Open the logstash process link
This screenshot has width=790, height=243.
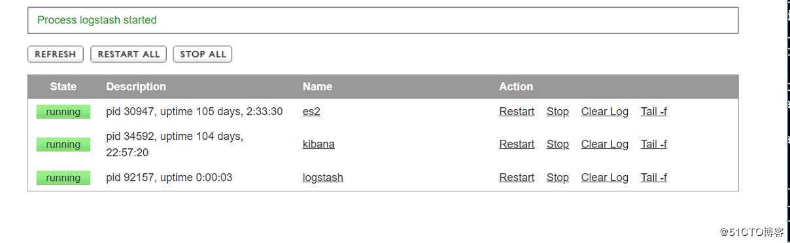tap(323, 178)
